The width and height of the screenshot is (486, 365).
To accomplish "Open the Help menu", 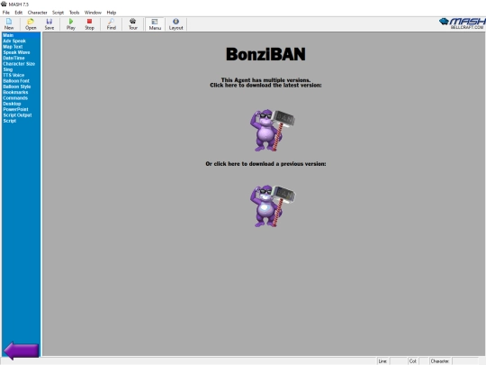I will pos(112,13).
